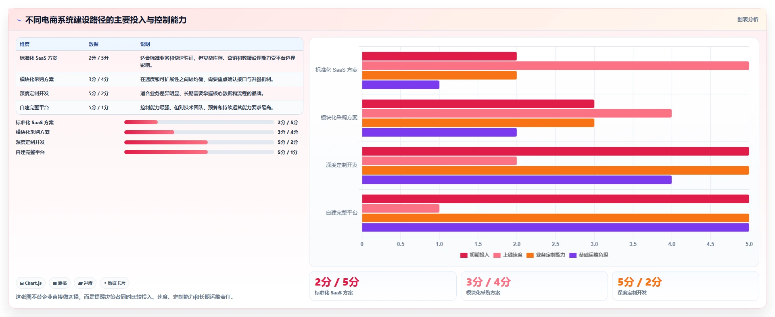Click the pink 上线速度 bar for 标准化 SaaS 方案
The width and height of the screenshot is (775, 317).
[556, 66]
